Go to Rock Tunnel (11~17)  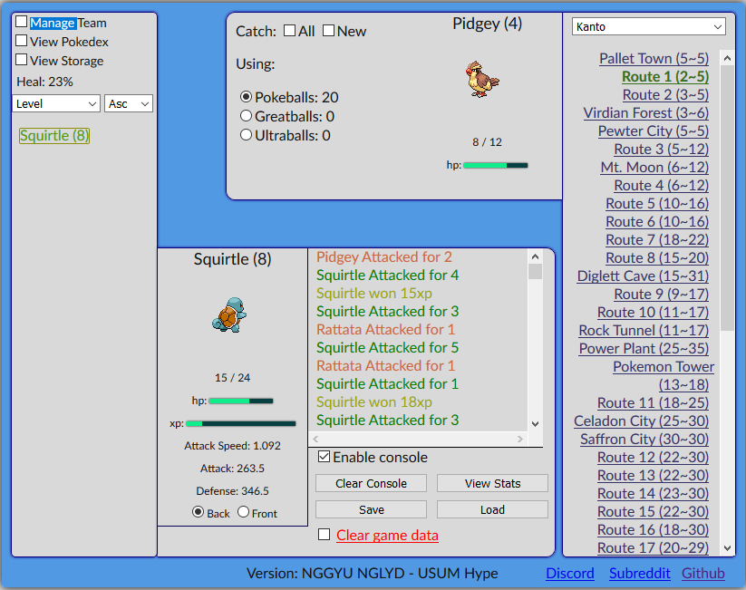point(644,330)
